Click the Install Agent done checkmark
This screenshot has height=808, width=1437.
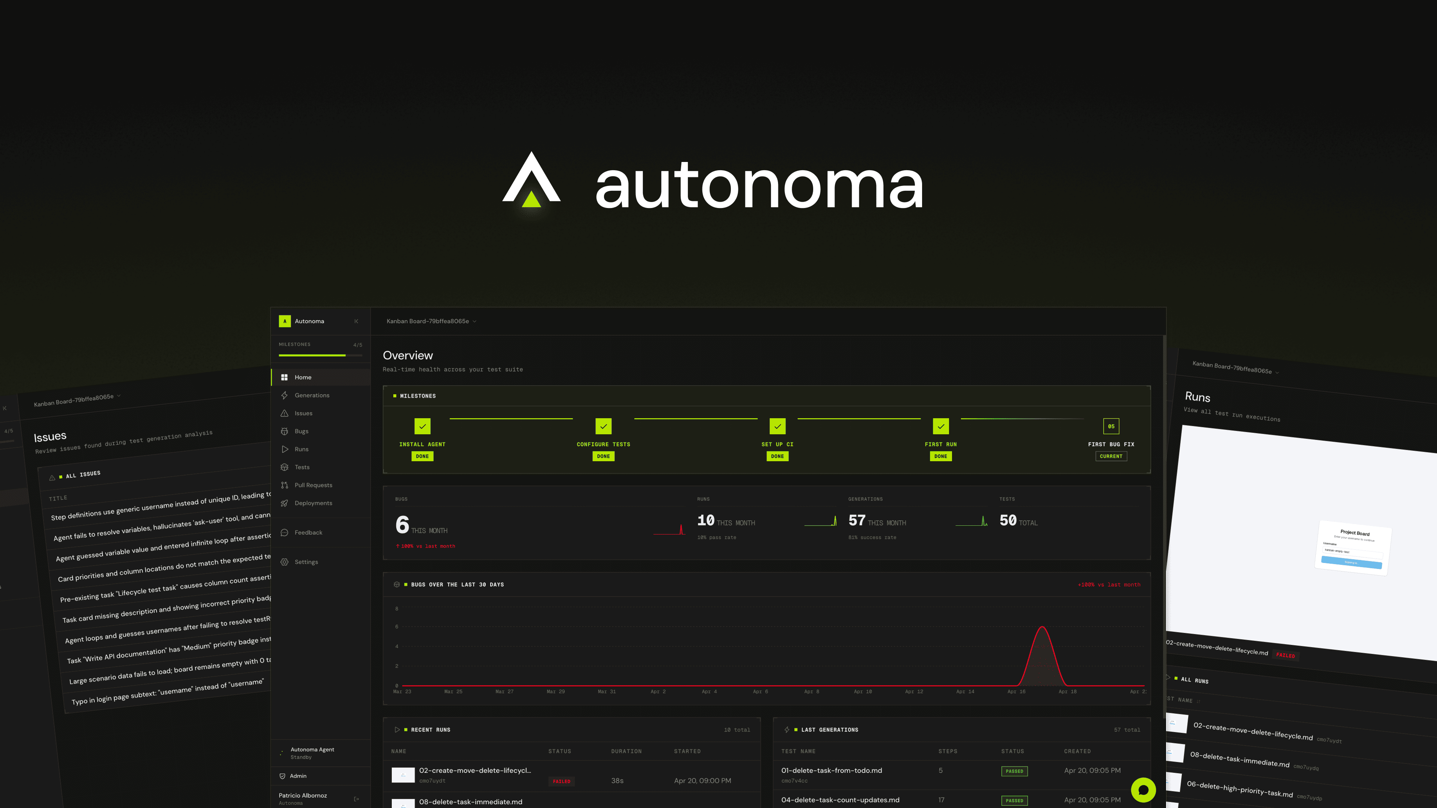(x=422, y=426)
